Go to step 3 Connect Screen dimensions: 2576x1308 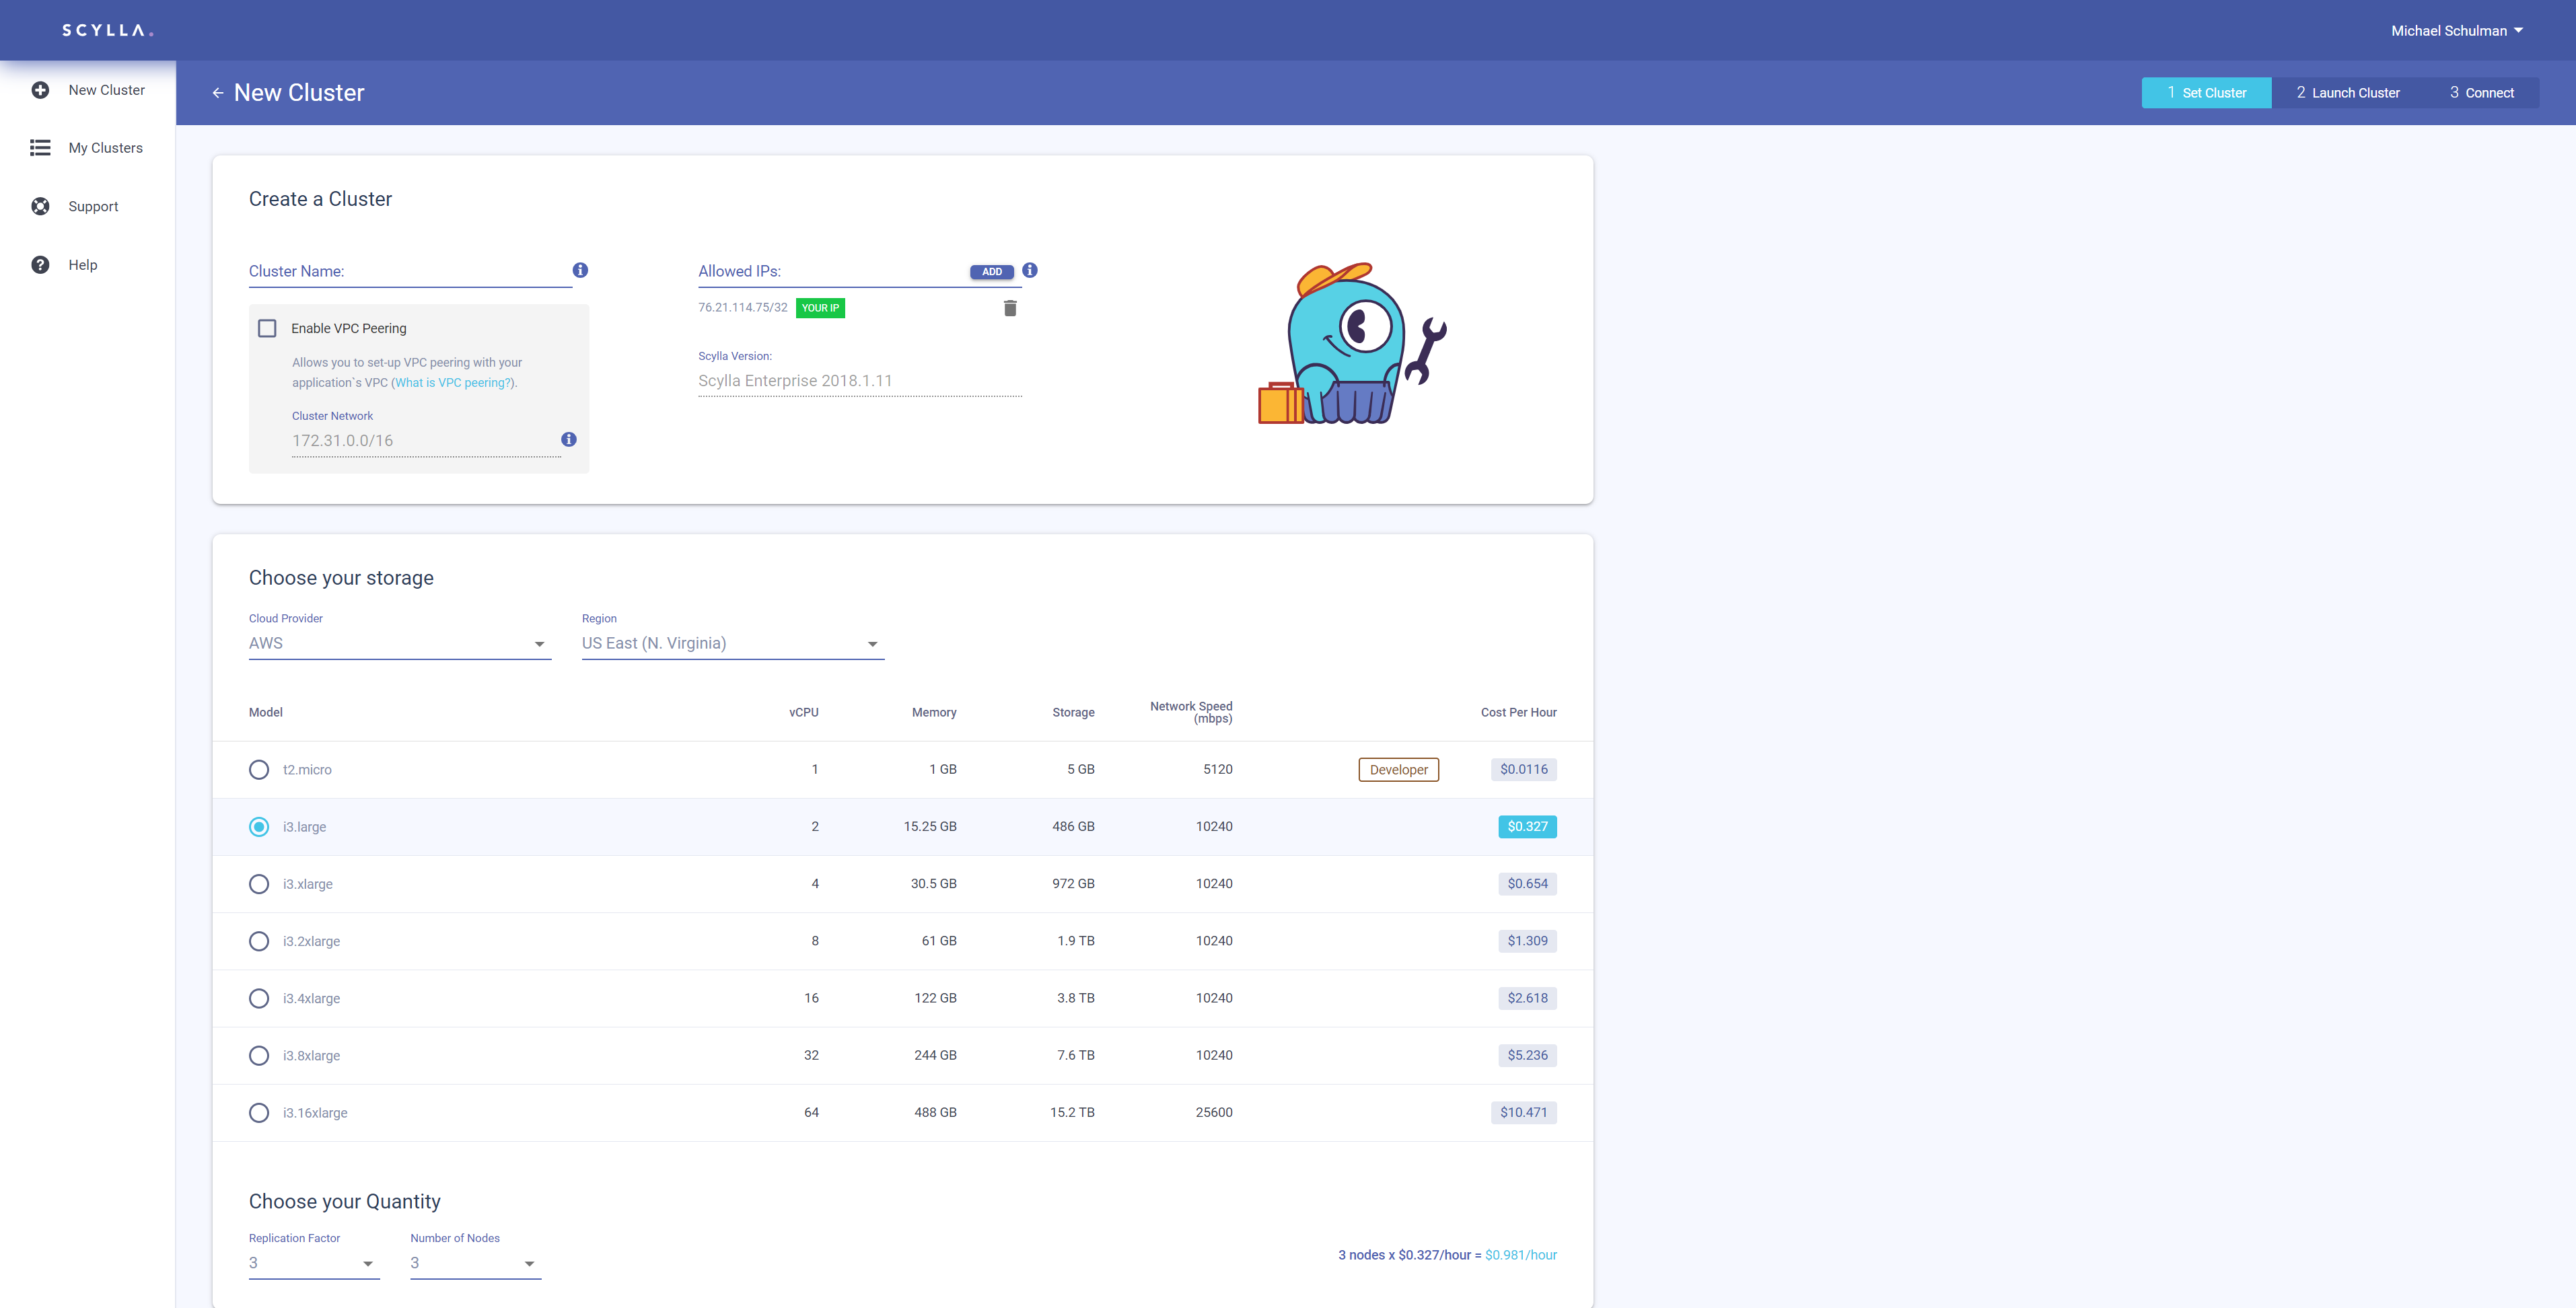tap(2481, 93)
